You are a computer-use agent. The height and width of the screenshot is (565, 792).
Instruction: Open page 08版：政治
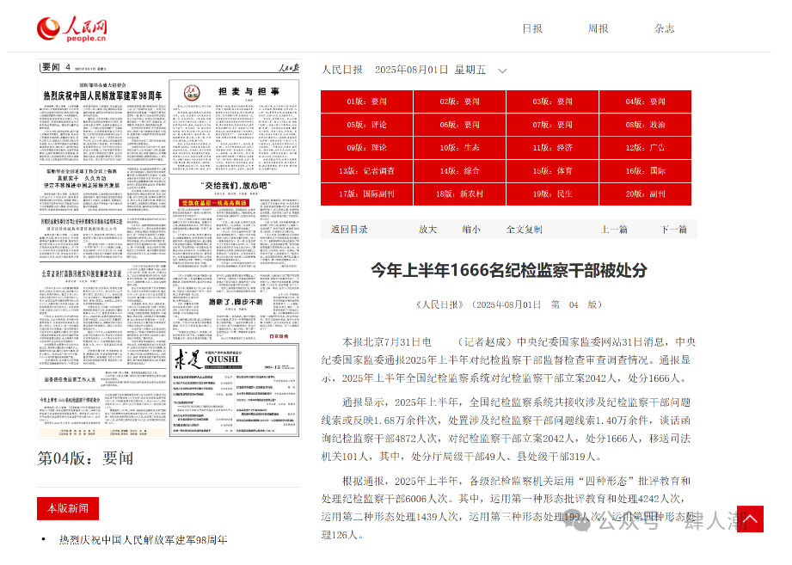(x=645, y=125)
